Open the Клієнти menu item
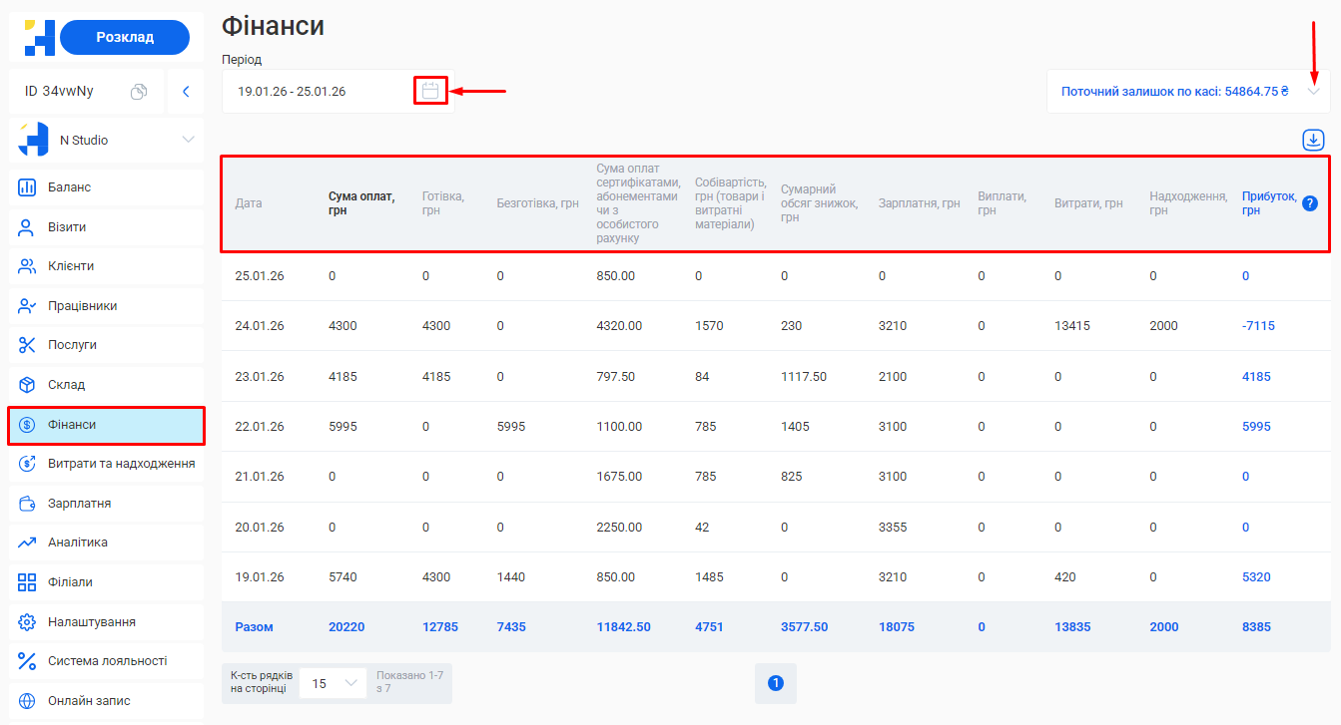The width and height of the screenshot is (1341, 725). point(70,266)
